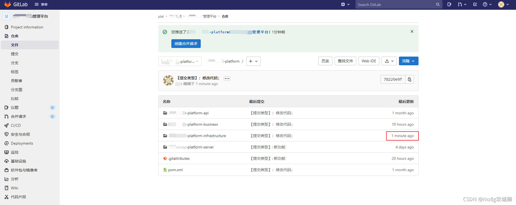516x205 pixels.
Task: Click the 合并请求 sidebar icon
Action: (7, 116)
